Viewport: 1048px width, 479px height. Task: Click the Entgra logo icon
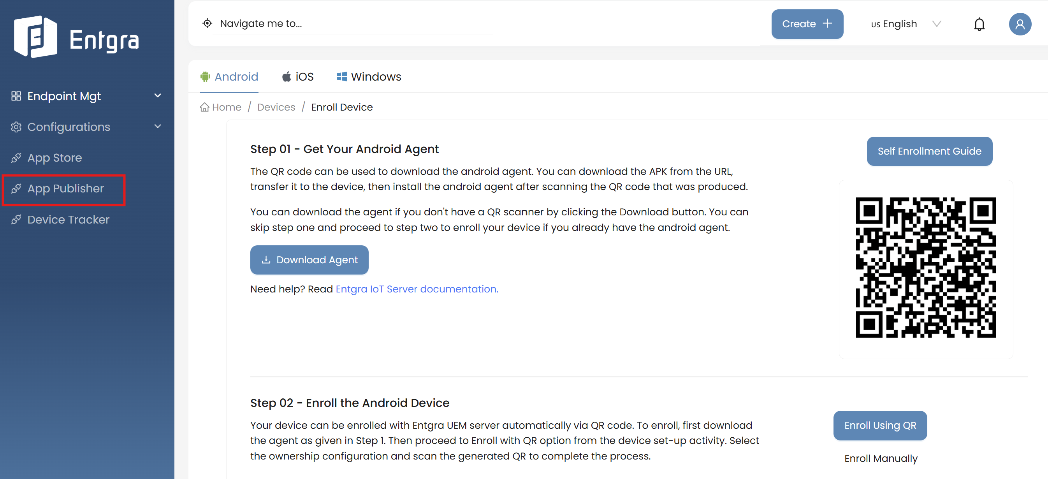[35, 37]
